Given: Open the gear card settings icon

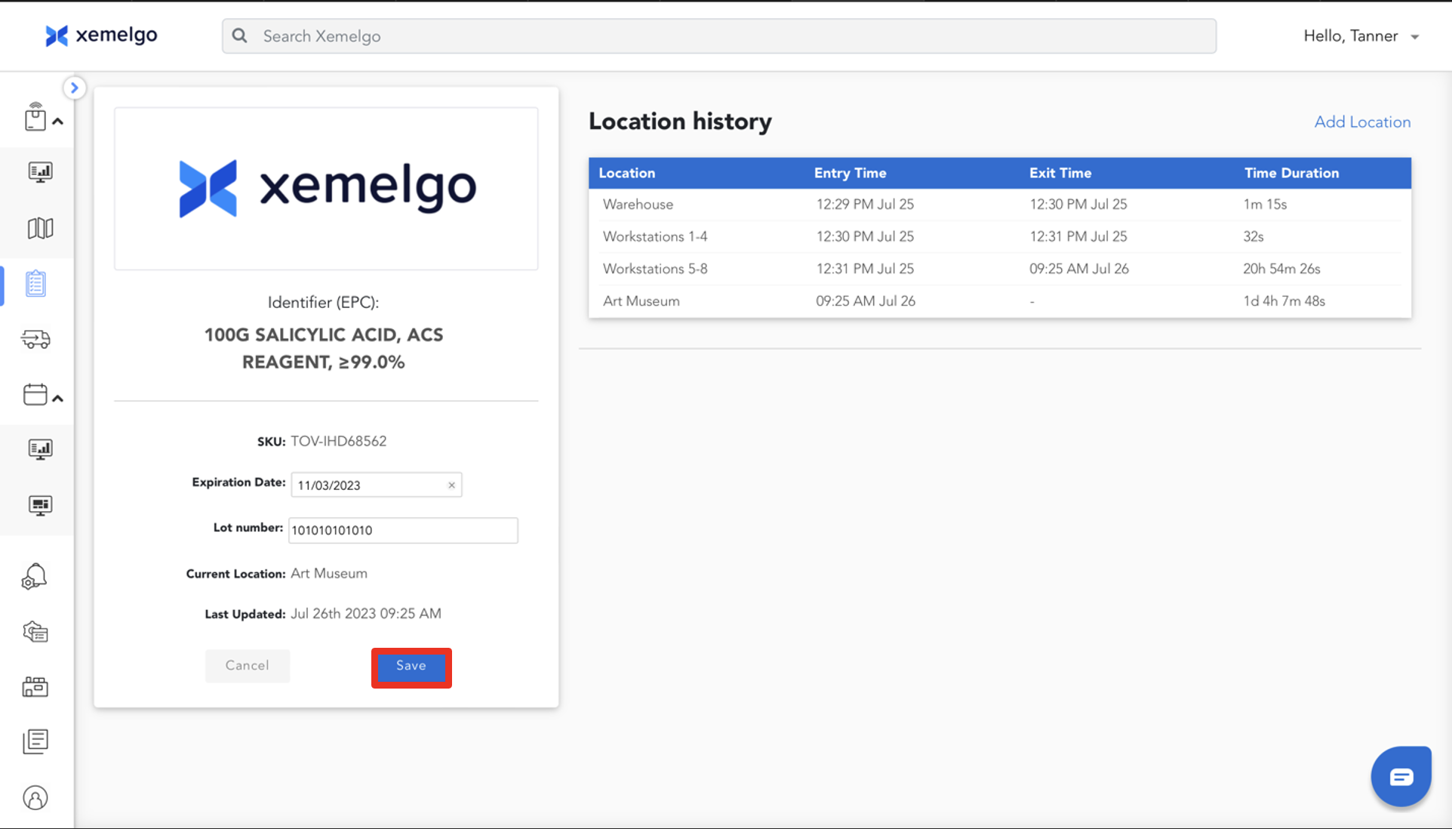Looking at the screenshot, I should [35, 632].
